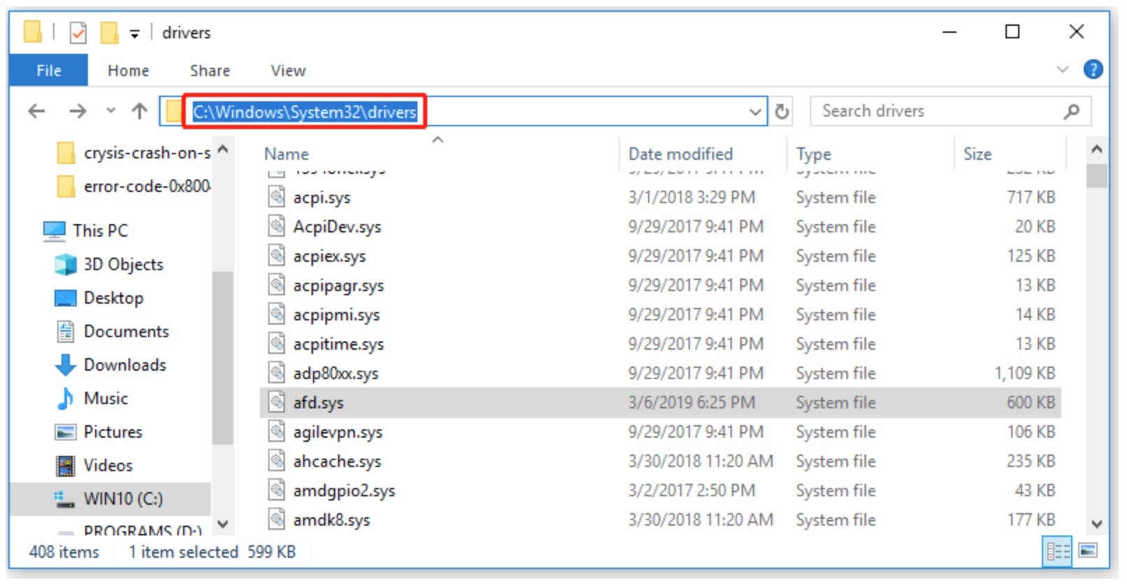
Task: Switch to the View ribbon tab
Action: [x=288, y=71]
